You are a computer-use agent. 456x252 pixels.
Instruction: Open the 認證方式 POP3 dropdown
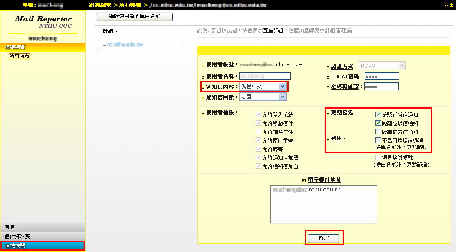382,66
